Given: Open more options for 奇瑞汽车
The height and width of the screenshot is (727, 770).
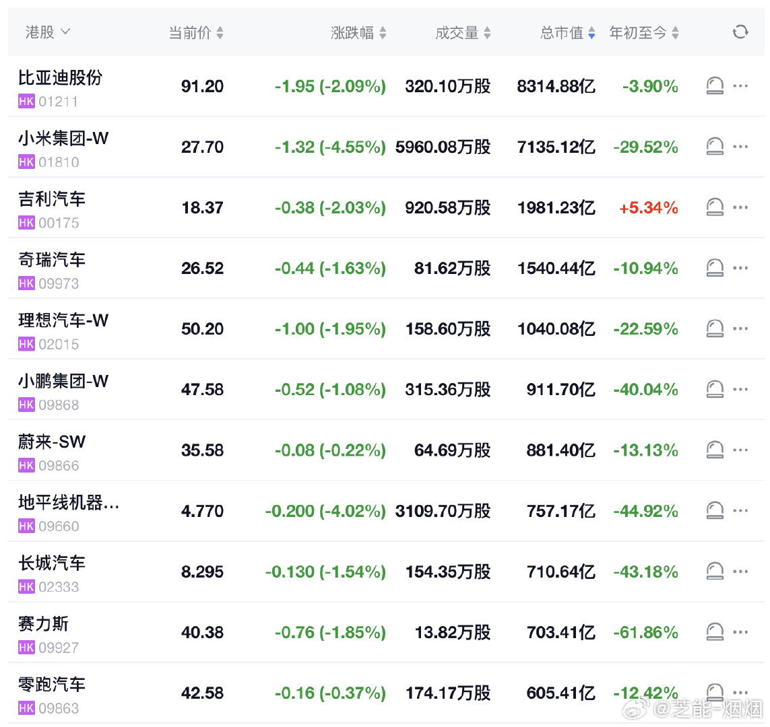Looking at the screenshot, I should [x=740, y=268].
